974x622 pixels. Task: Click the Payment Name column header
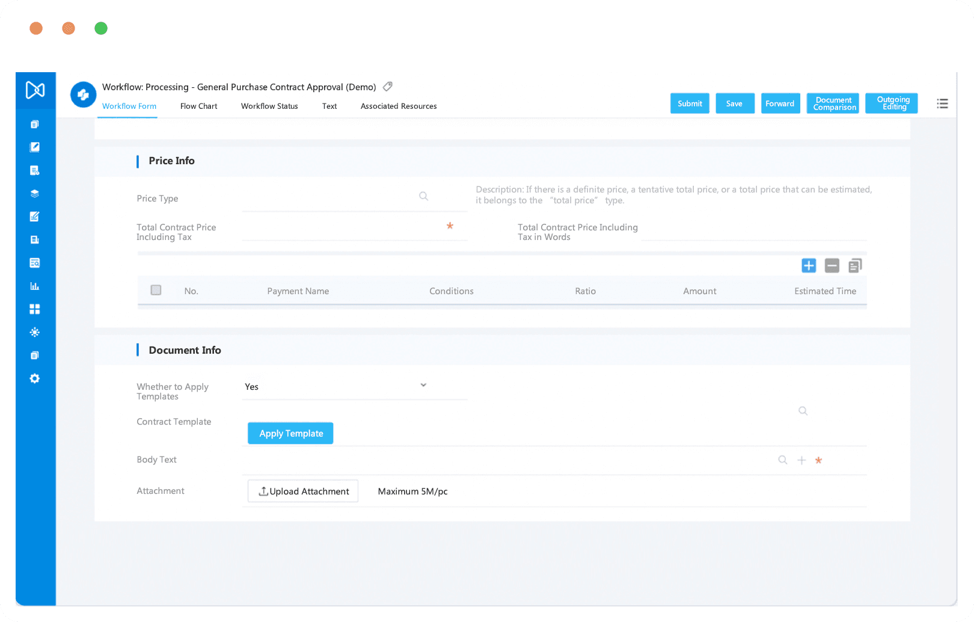(298, 291)
